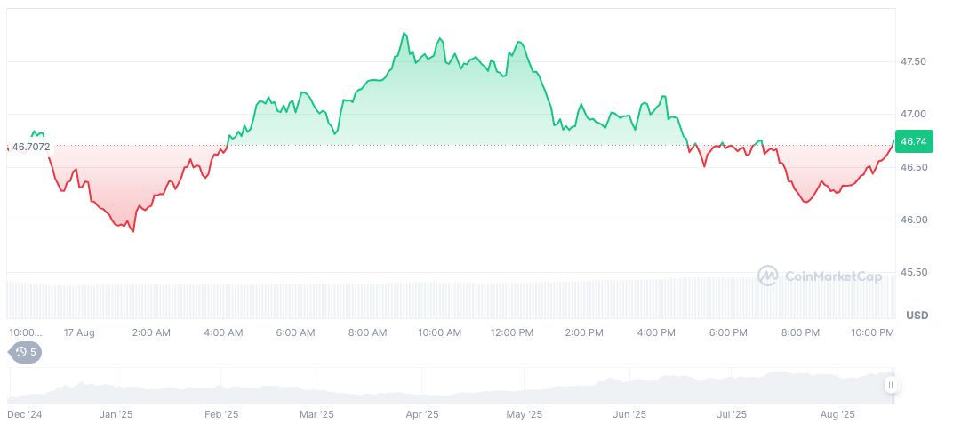Select Jan '25 on the range navigator
Viewport: 953px width, 424px height.
tap(116, 414)
